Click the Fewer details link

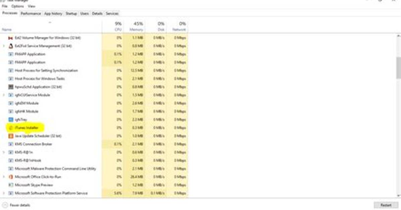point(20,205)
